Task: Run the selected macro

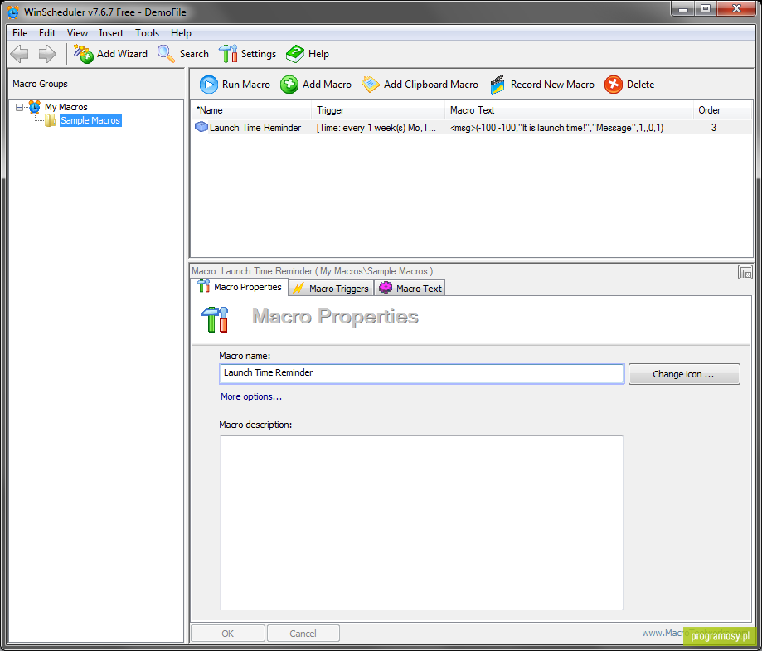Action: tap(235, 85)
